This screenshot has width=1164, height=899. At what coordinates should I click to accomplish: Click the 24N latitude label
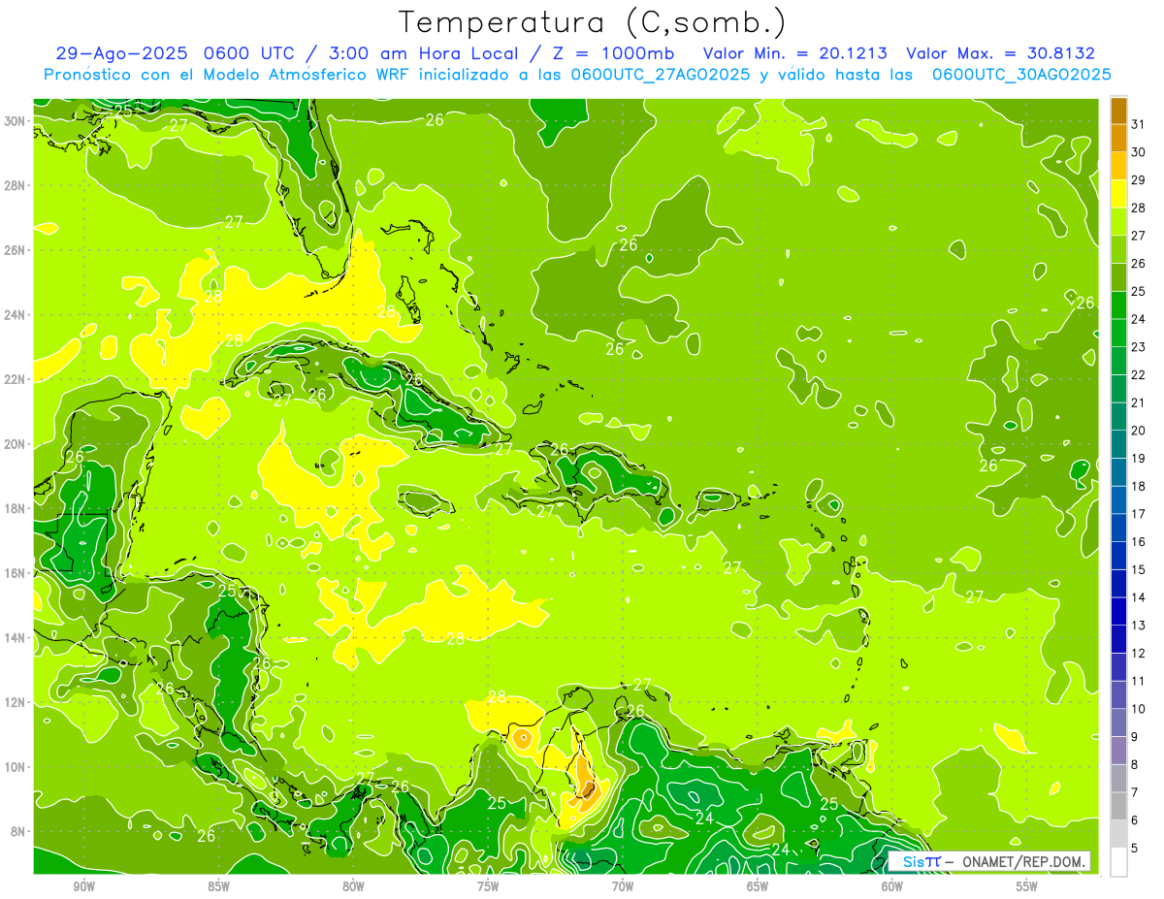15,314
